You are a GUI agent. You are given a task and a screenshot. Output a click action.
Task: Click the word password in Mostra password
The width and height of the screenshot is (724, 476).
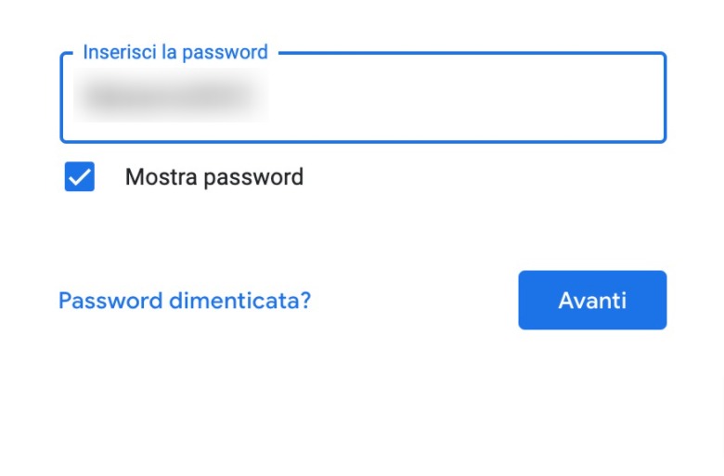click(253, 178)
